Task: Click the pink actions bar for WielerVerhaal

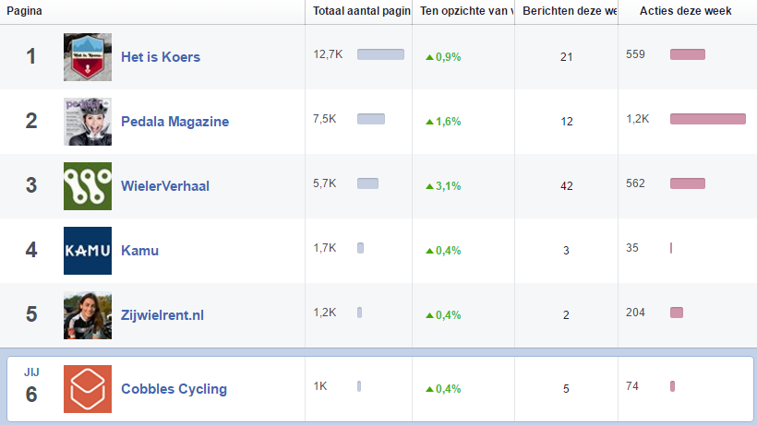Action: 688,183
